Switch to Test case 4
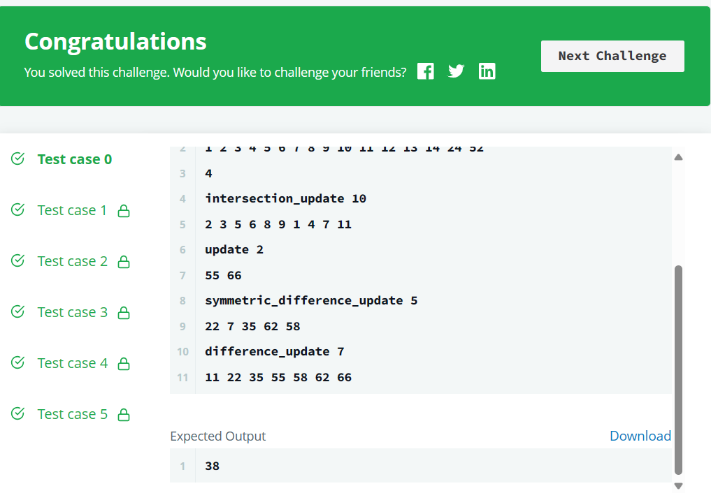Screen dimensions: 711x493 [72, 363]
